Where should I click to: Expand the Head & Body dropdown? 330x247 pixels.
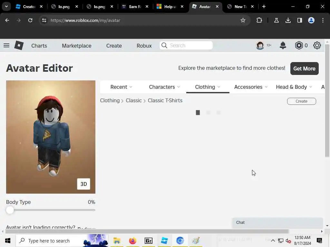point(294,87)
